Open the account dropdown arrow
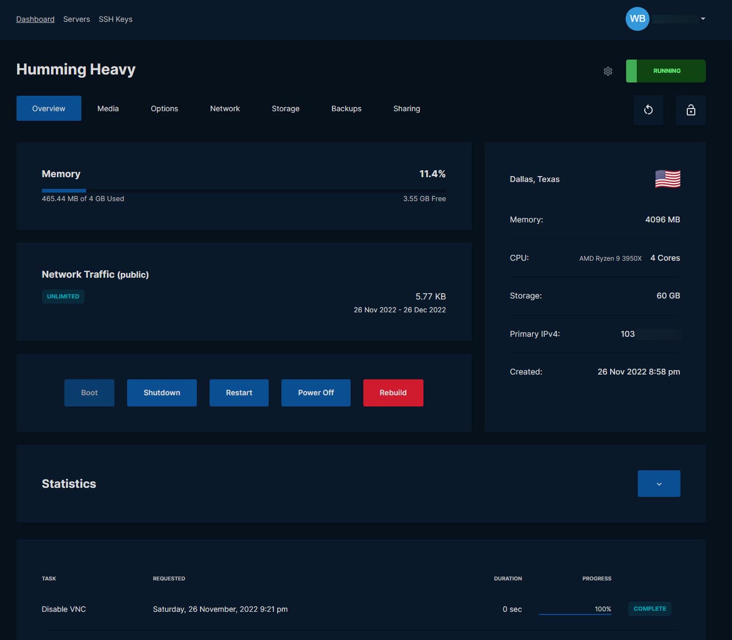This screenshot has width=732, height=640. pyautogui.click(x=703, y=19)
